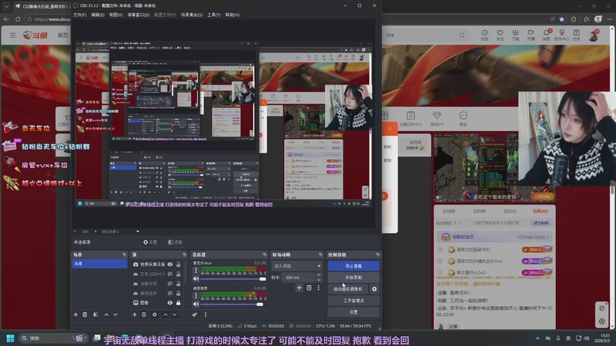Open 消息 notification bell in Douyu header
Screen dimensions: 616x346
coord(547,35)
